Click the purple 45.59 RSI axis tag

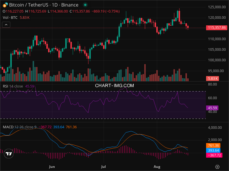212,108
